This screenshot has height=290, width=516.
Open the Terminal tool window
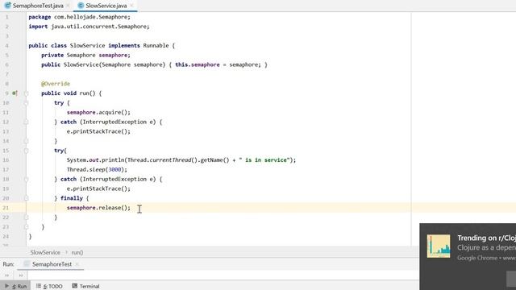click(x=85, y=286)
